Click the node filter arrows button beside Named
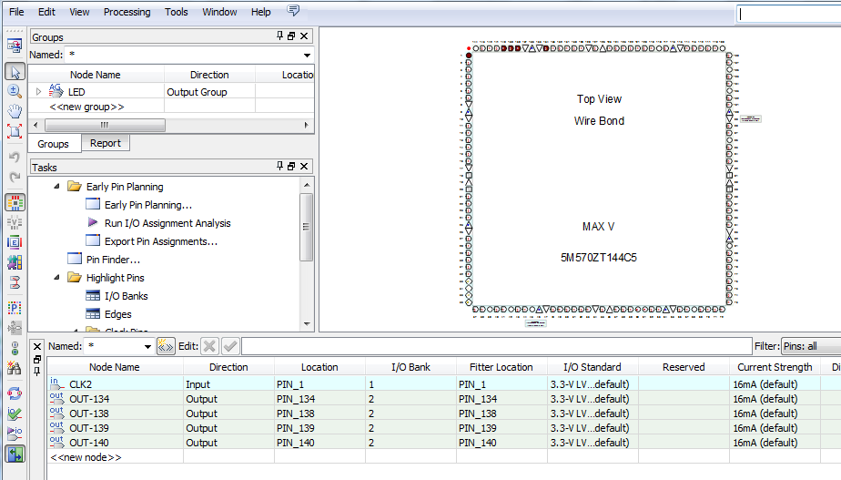The height and width of the screenshot is (480, 841). click(x=166, y=346)
